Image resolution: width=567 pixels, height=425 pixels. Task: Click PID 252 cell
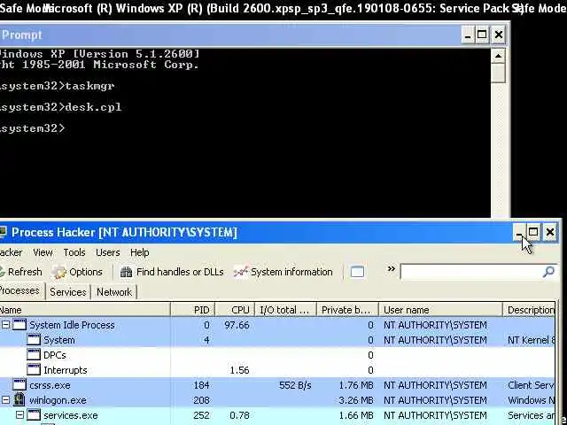pyautogui.click(x=201, y=415)
